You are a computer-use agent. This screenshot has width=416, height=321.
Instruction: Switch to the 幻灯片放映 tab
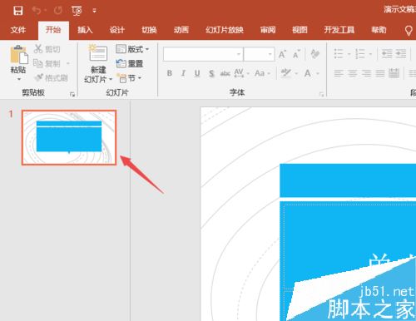coord(225,30)
